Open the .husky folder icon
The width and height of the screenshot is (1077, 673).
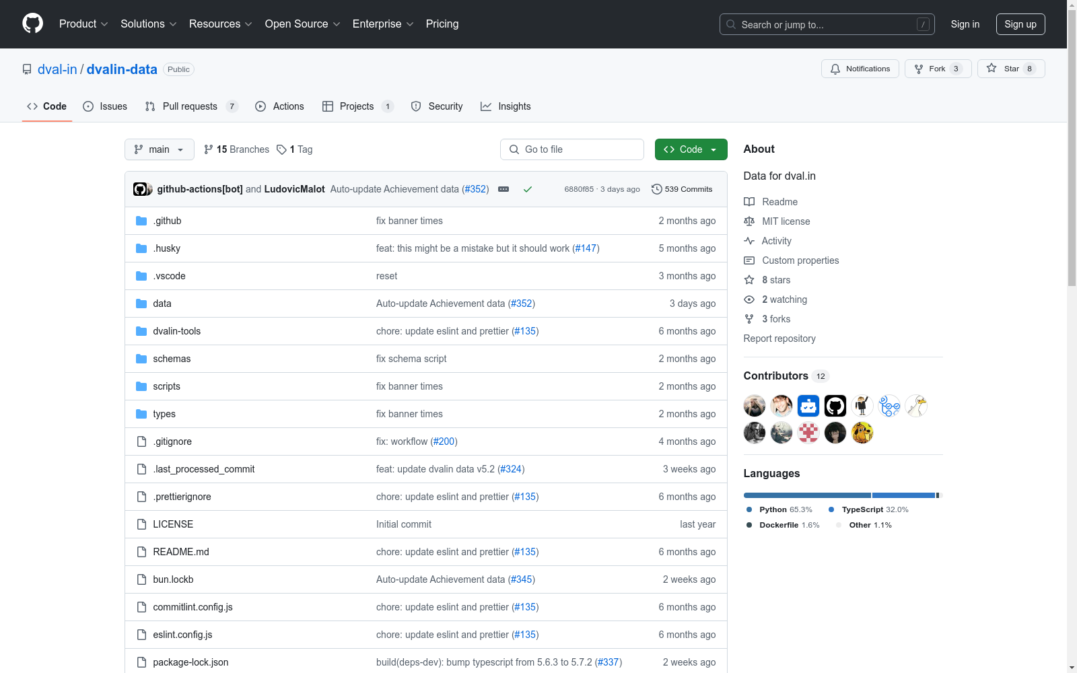click(141, 248)
